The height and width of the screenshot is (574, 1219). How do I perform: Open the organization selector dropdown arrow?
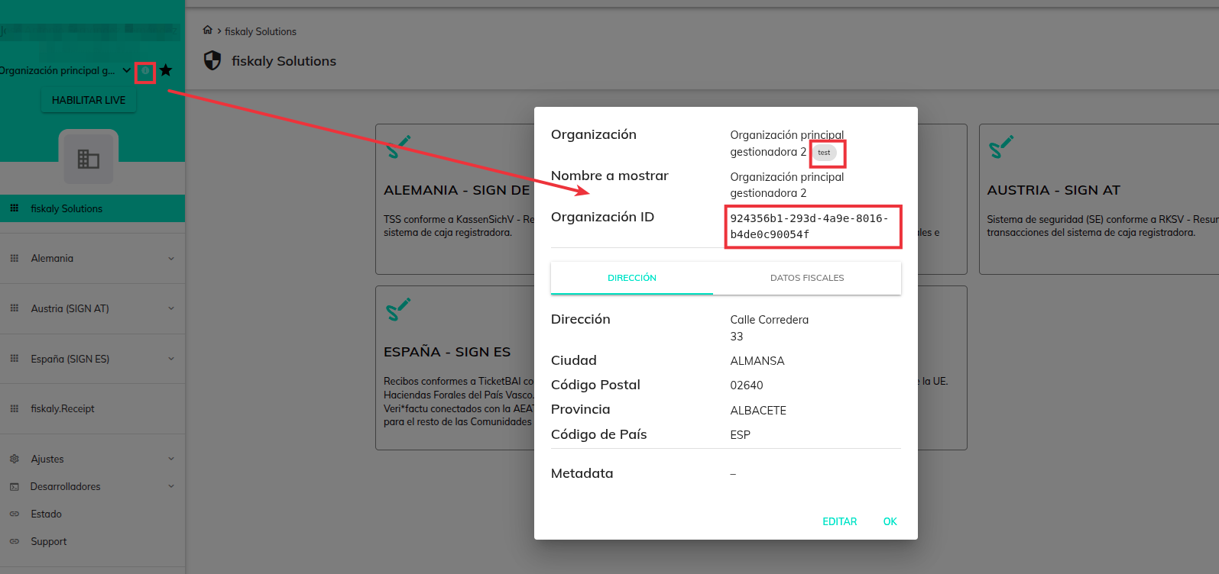[127, 70]
